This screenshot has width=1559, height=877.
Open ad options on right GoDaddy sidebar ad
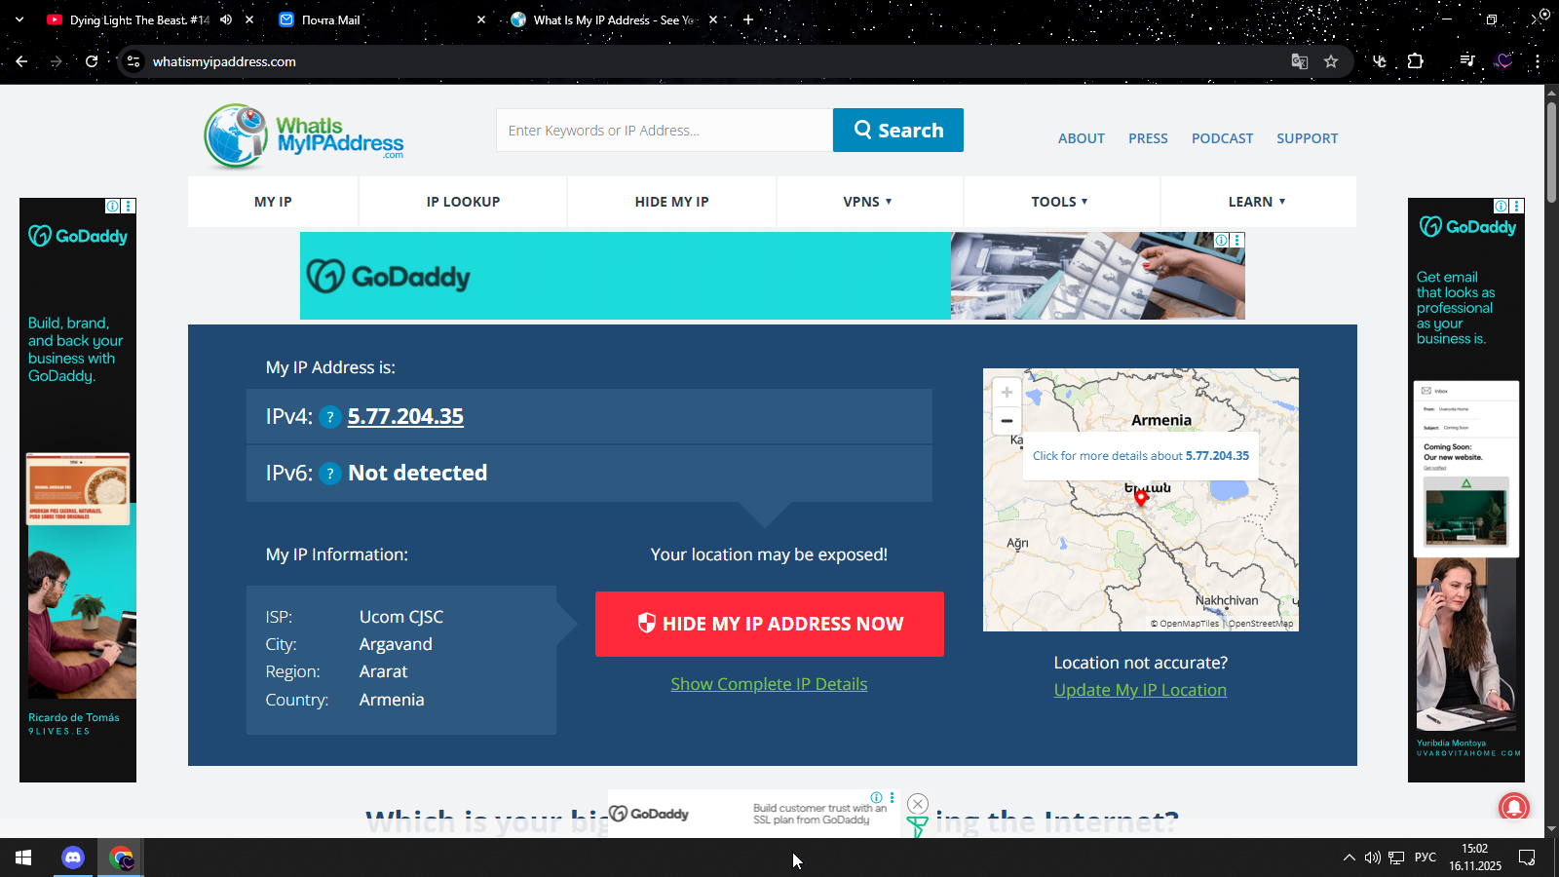tap(1517, 206)
